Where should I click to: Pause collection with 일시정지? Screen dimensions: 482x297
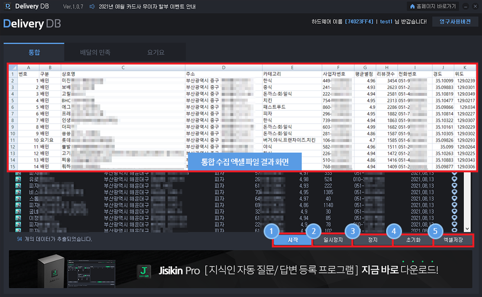coord(333,240)
